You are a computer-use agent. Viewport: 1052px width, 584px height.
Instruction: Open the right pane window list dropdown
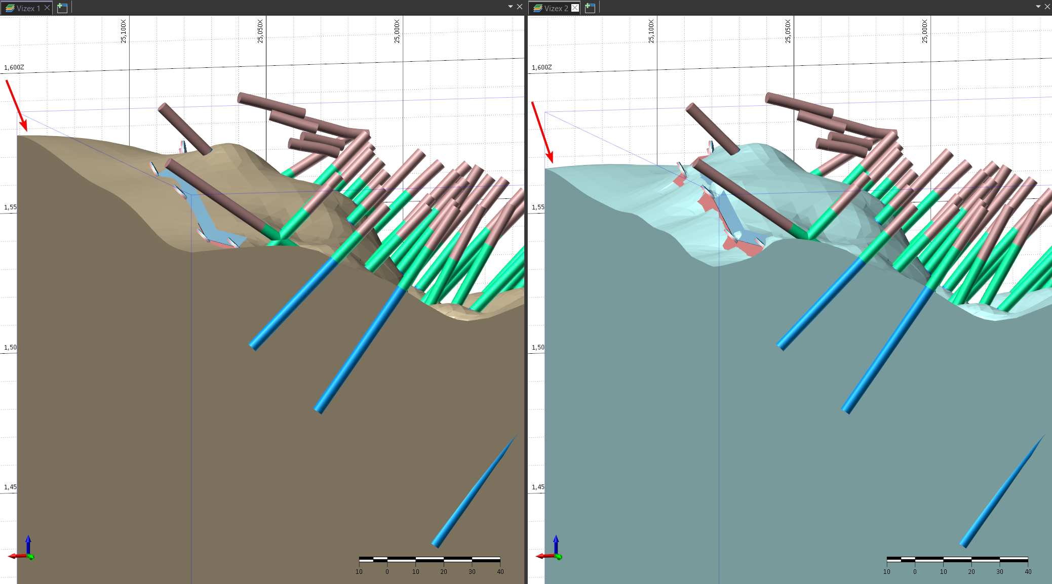(1038, 7)
